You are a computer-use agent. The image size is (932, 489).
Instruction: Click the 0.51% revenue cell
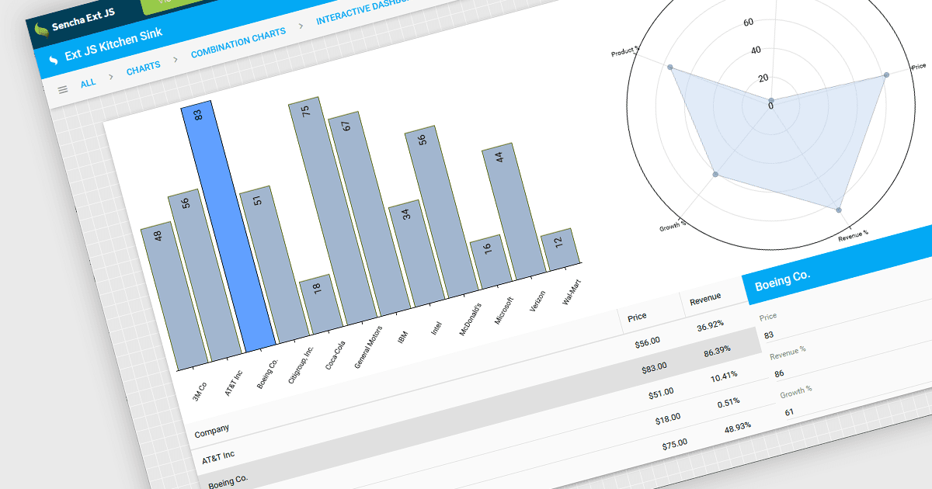click(x=729, y=401)
